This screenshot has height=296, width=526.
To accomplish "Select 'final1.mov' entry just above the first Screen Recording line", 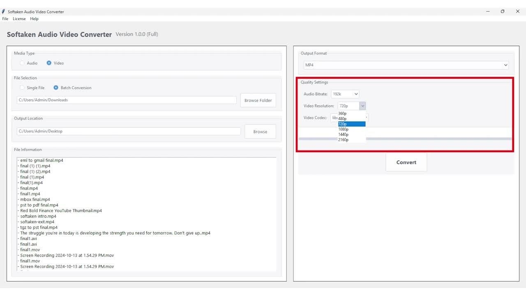I will (30, 250).
